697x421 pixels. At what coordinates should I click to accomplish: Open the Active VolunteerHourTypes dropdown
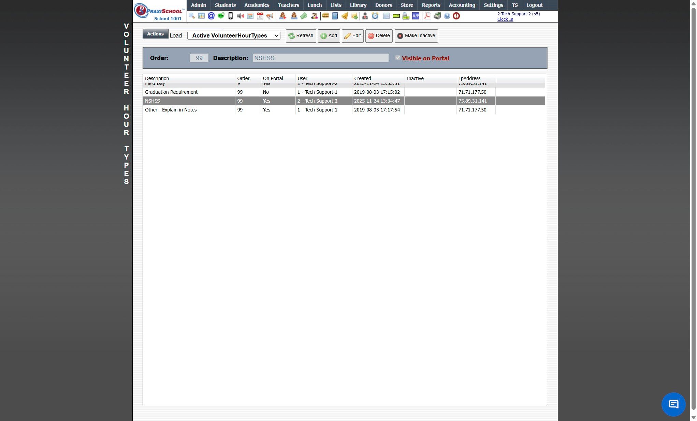[234, 36]
